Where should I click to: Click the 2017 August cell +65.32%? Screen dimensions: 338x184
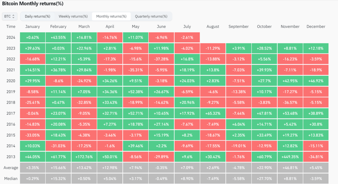[x=213, y=113]
